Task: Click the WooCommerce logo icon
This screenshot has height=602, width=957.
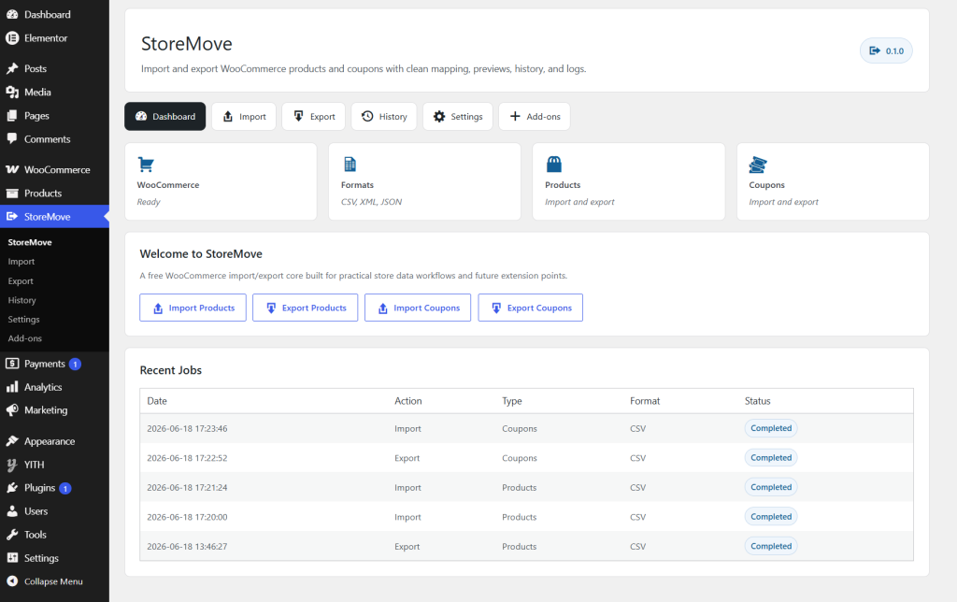Action: 12,170
